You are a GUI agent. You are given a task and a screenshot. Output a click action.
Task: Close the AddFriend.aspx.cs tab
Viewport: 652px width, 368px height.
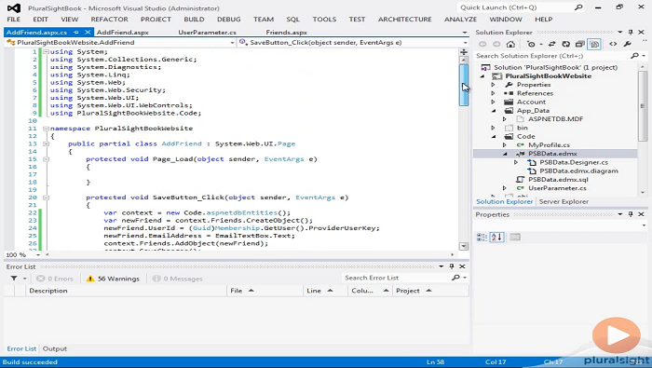point(88,32)
